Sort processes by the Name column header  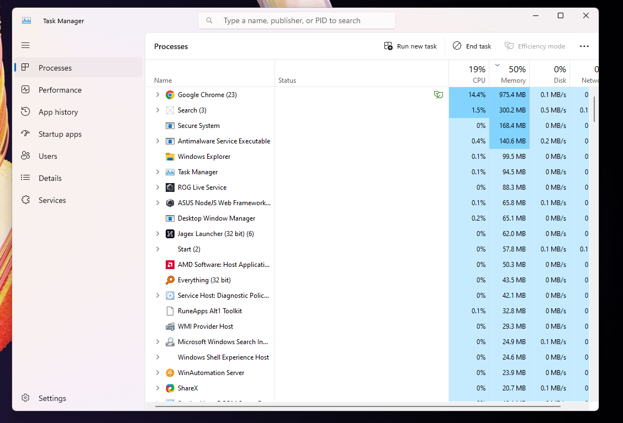pyautogui.click(x=210, y=73)
